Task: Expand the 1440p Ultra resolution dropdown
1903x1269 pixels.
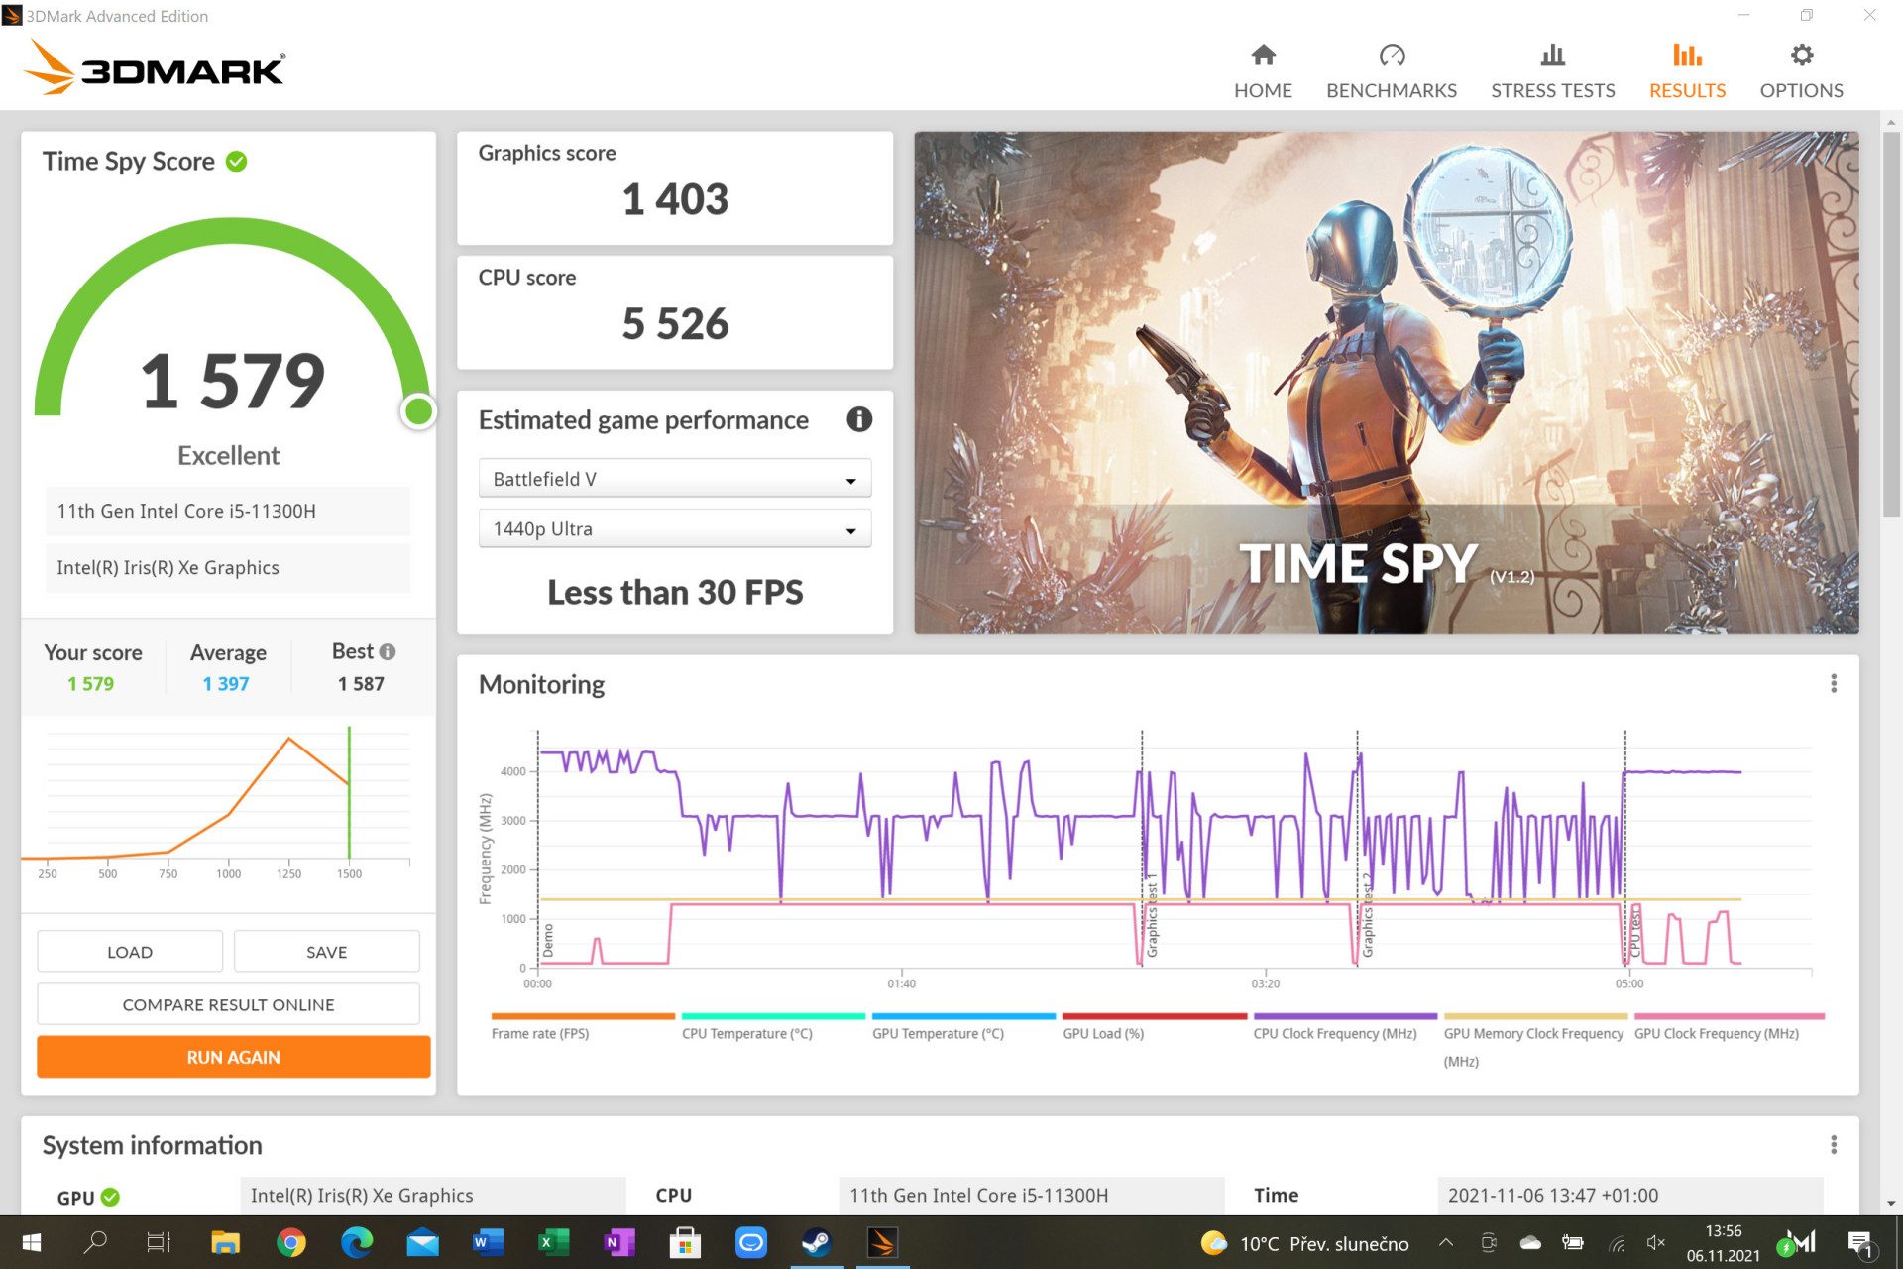Action: (x=675, y=529)
